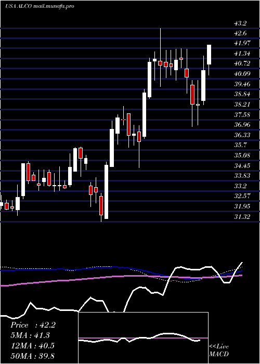The width and height of the screenshot is (260, 364).
Task: Select the 31.32 price axis label
Action: 242,217
